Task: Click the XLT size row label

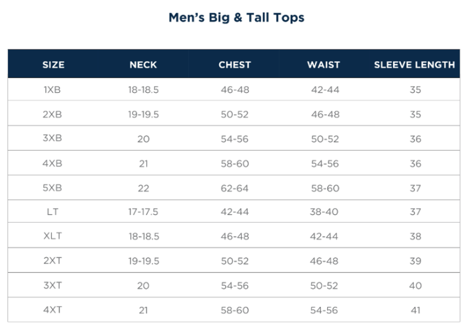Action: 52,236
